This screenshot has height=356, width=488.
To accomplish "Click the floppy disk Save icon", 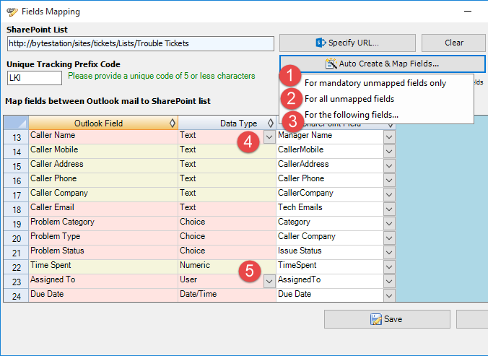I will pos(375,319).
